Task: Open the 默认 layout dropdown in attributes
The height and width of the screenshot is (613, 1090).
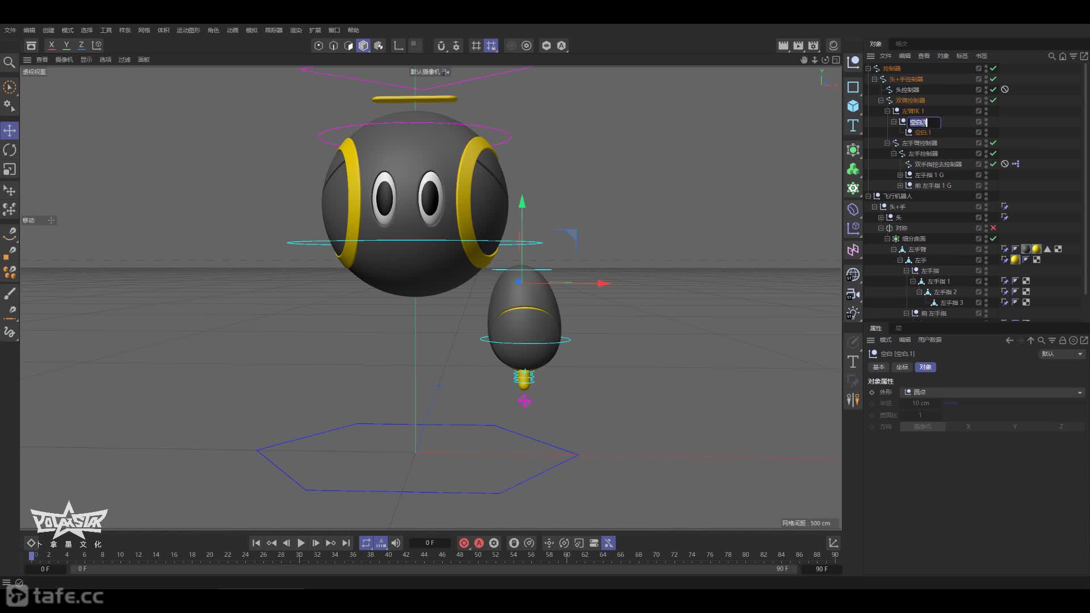Action: click(1062, 354)
